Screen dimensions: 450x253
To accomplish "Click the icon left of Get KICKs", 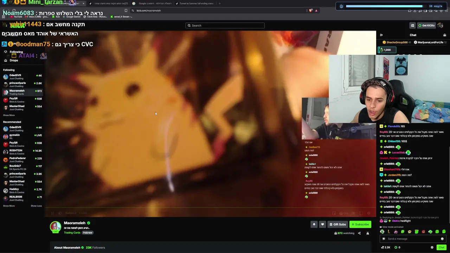I will (412, 25).
